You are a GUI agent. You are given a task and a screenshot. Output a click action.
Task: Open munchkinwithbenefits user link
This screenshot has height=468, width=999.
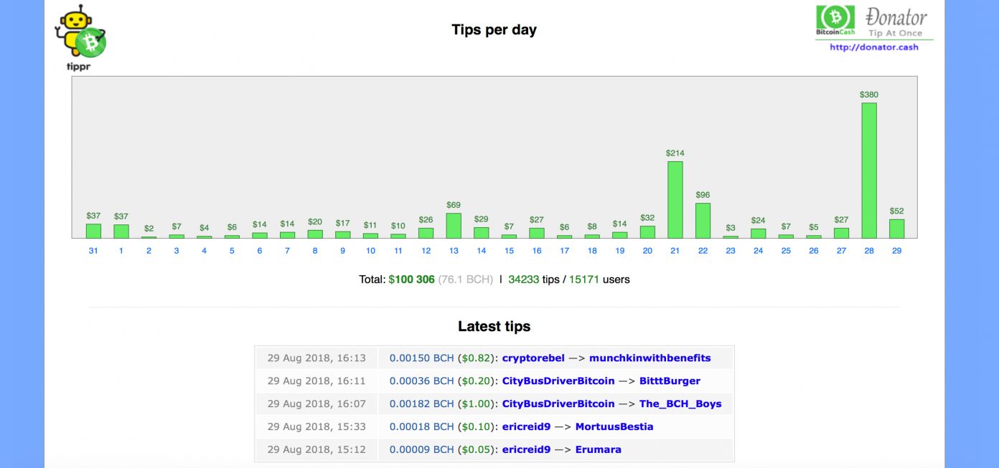[650, 358]
